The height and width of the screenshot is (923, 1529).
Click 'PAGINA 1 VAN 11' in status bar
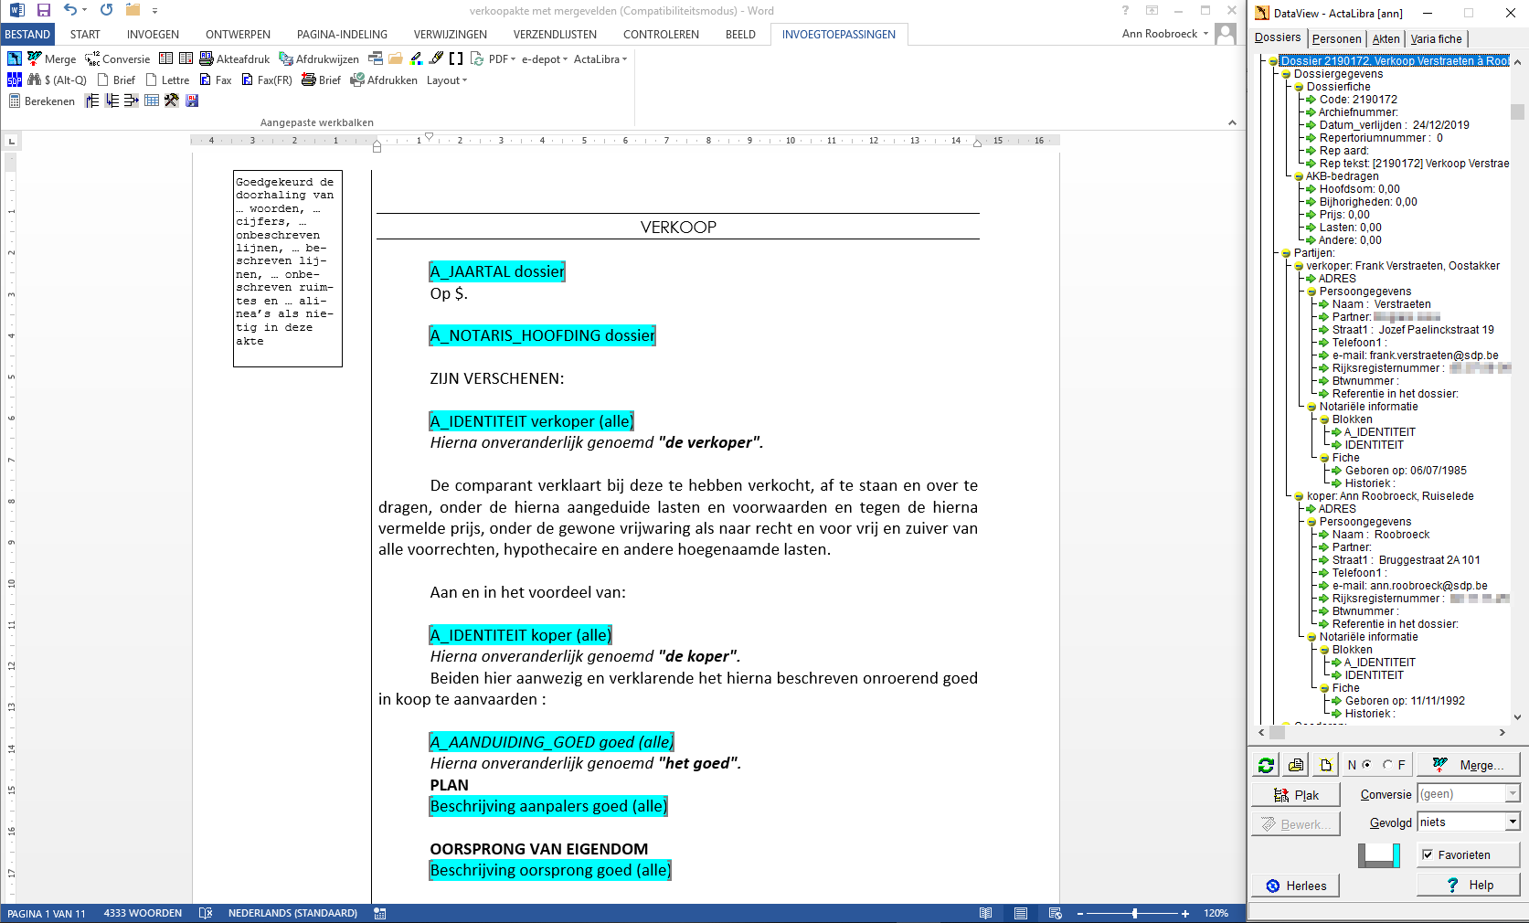[47, 913]
